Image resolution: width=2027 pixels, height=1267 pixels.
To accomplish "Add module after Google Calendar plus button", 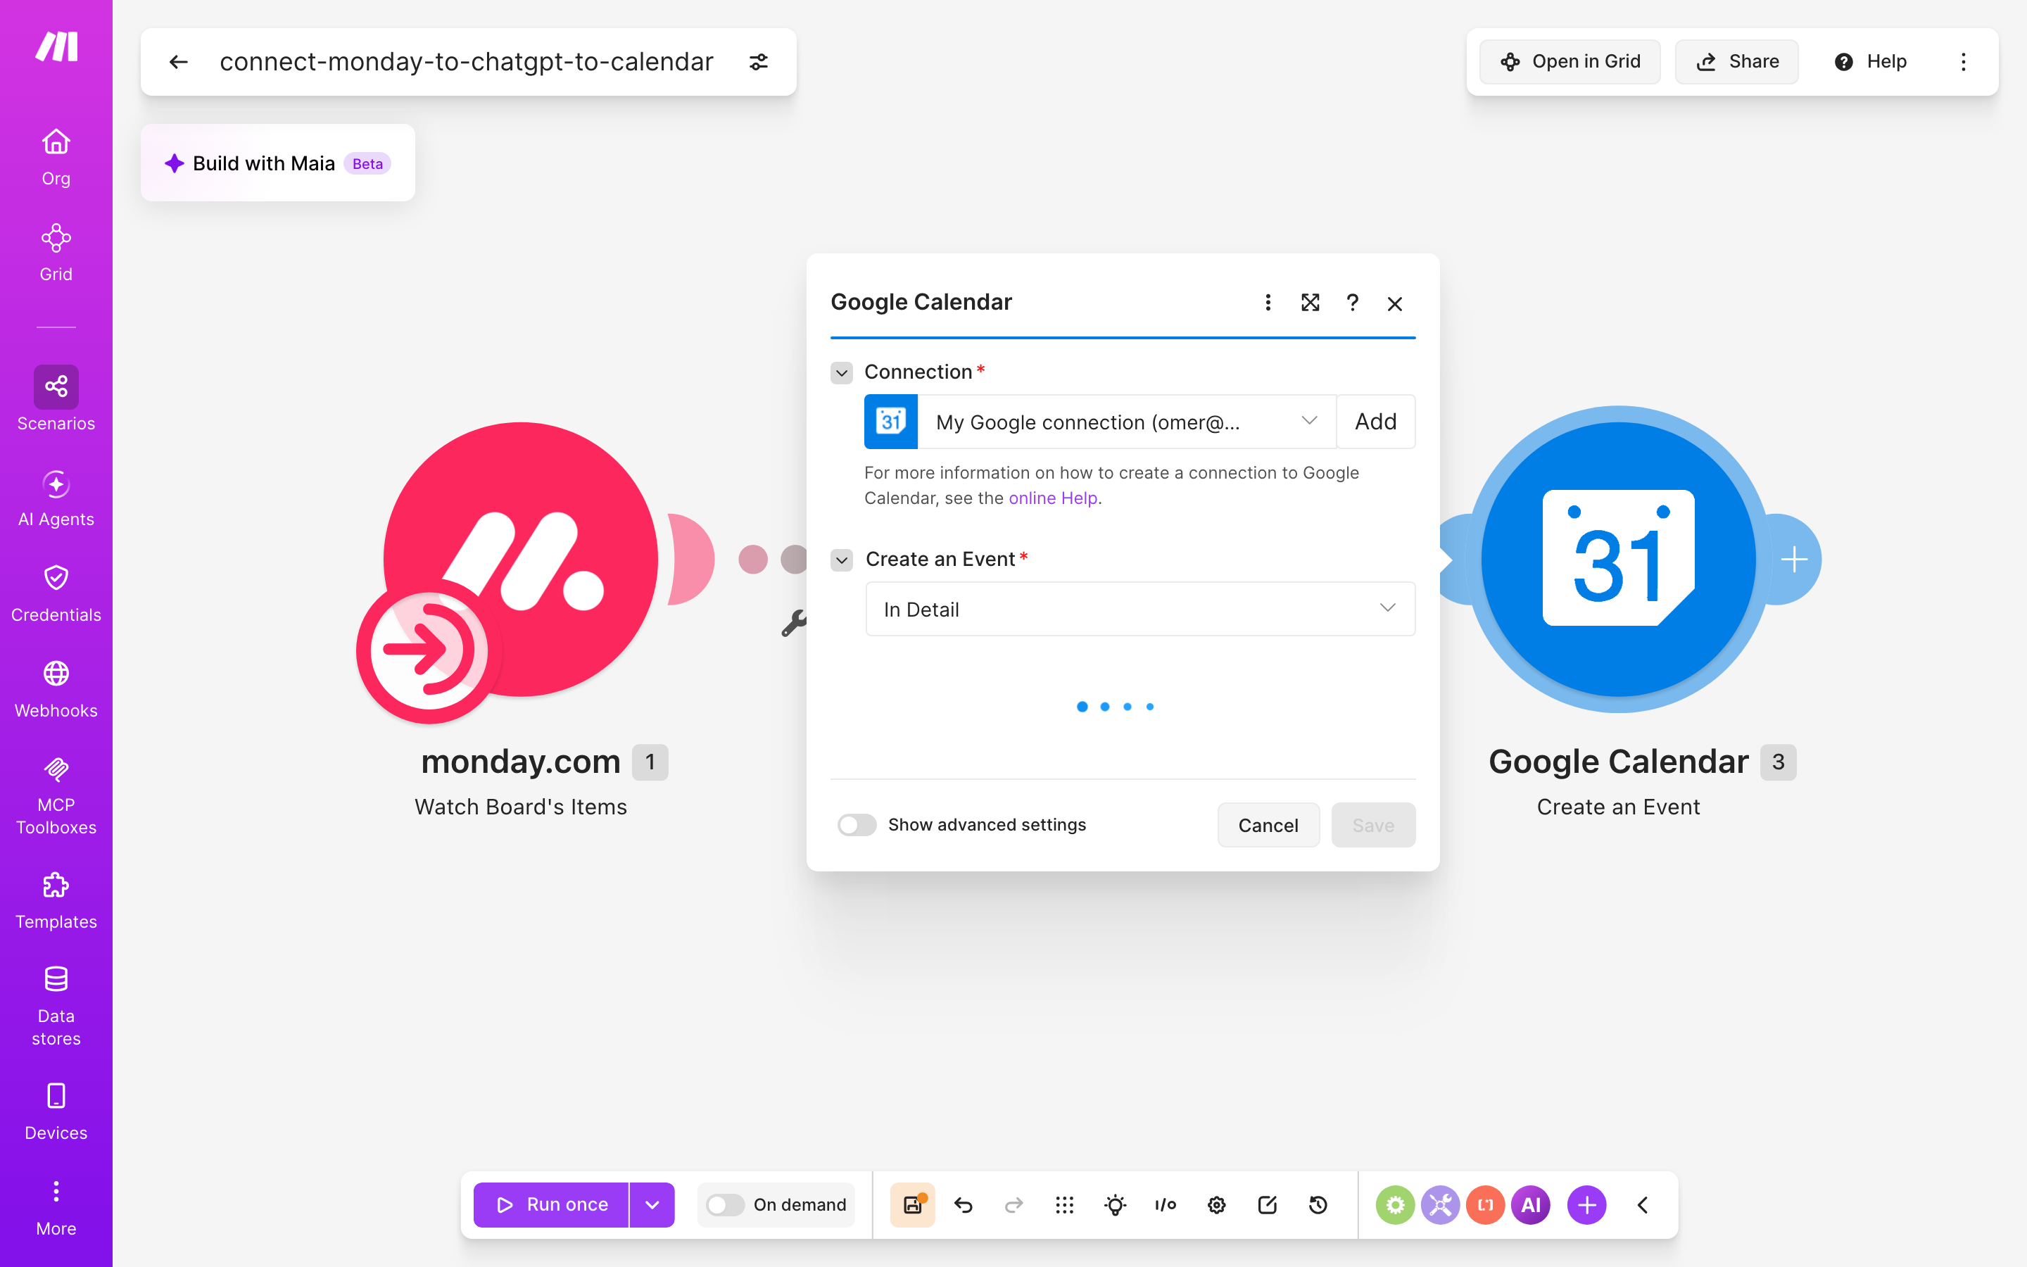I will (x=1793, y=560).
